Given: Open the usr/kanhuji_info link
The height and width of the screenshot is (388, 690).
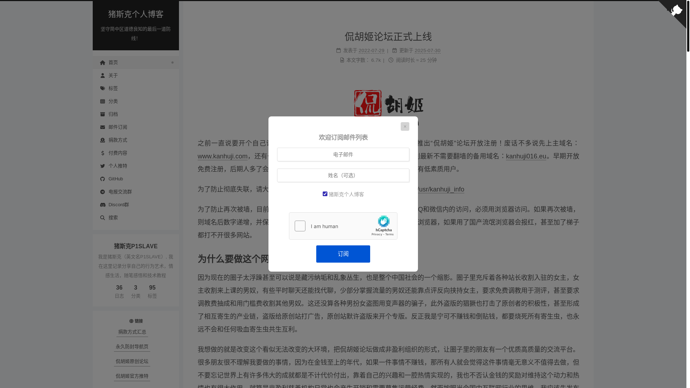Looking at the screenshot, I should tap(441, 189).
